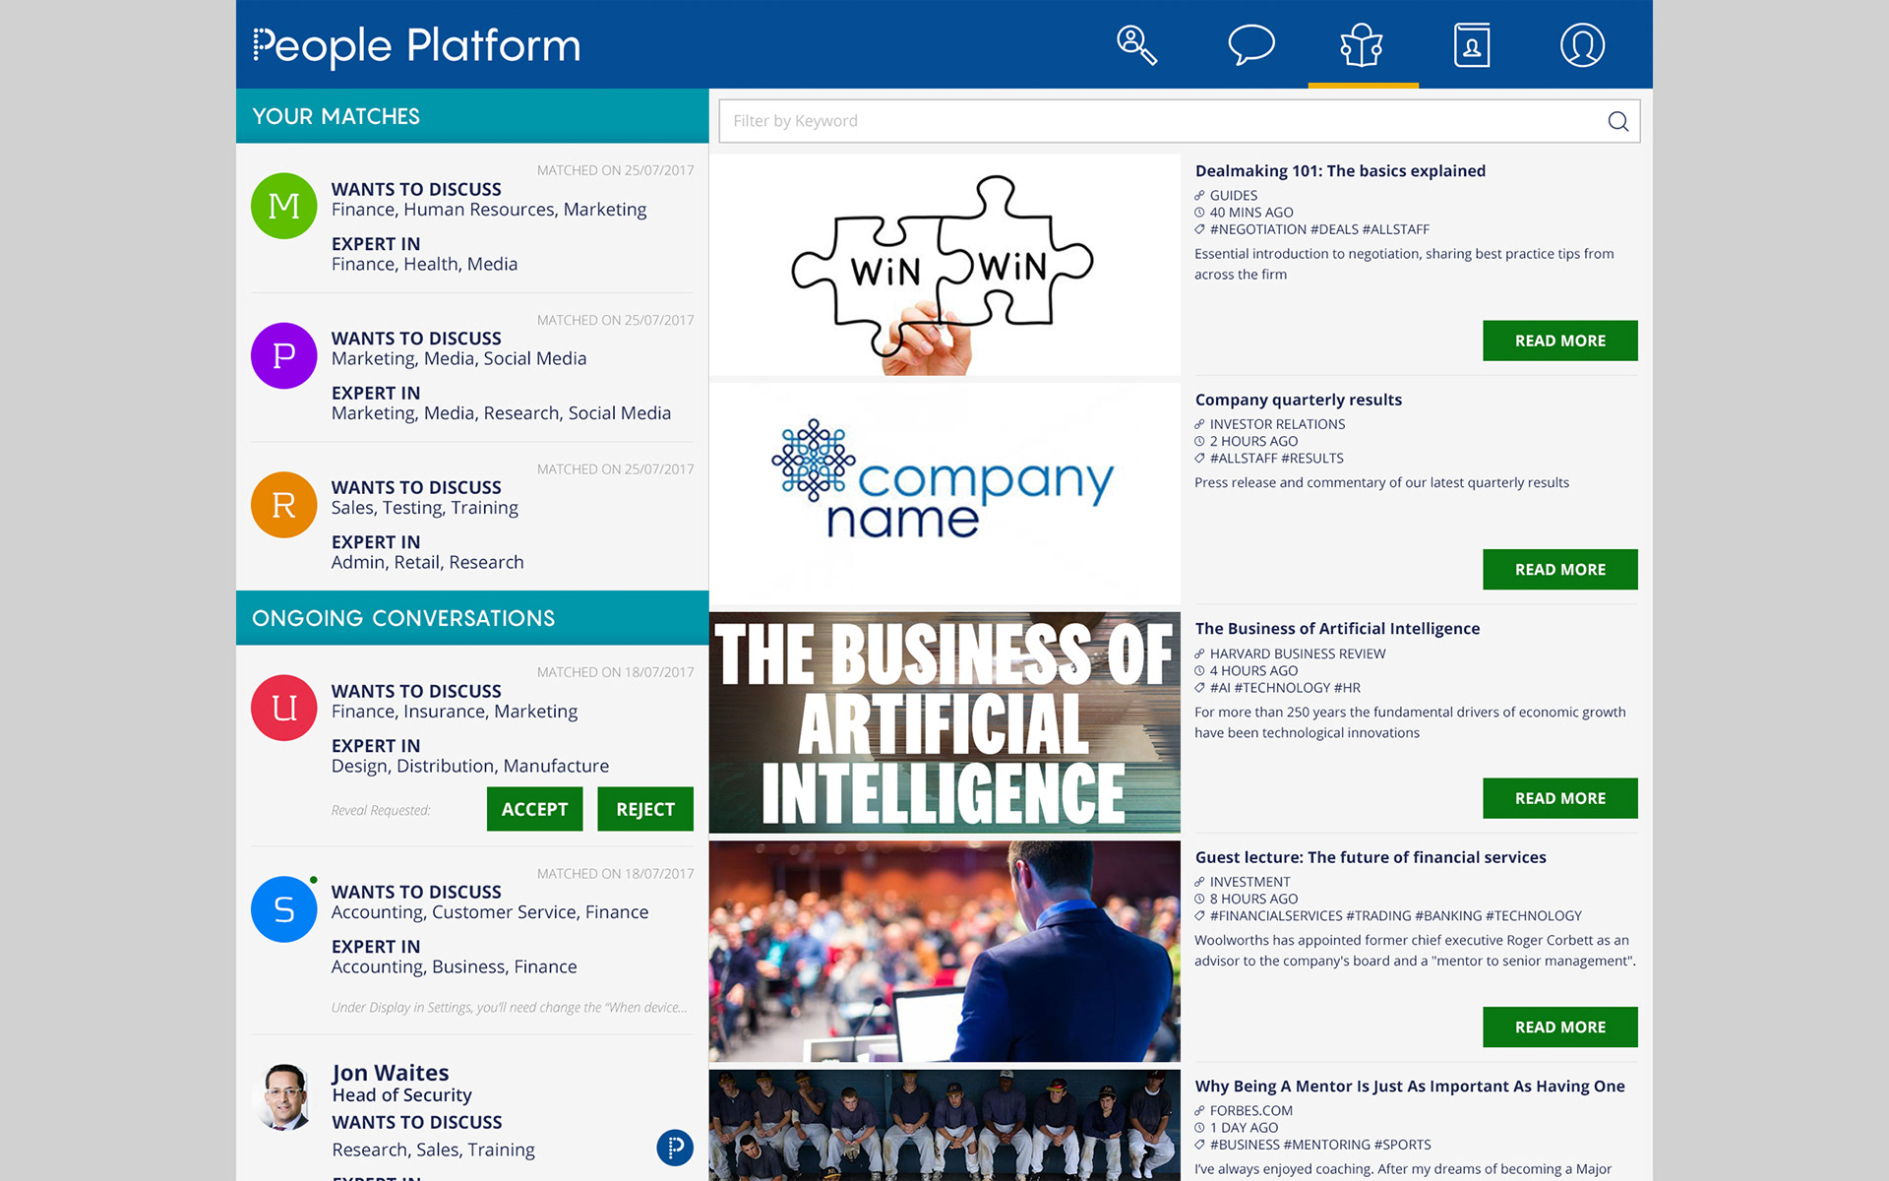This screenshot has width=1889, height=1181.
Task: Click the blue S avatar conversation
Action: point(283,909)
